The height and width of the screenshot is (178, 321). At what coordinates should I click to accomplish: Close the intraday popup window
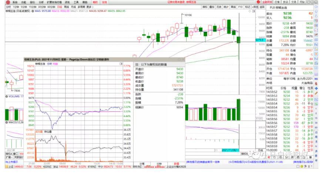click(x=182, y=59)
